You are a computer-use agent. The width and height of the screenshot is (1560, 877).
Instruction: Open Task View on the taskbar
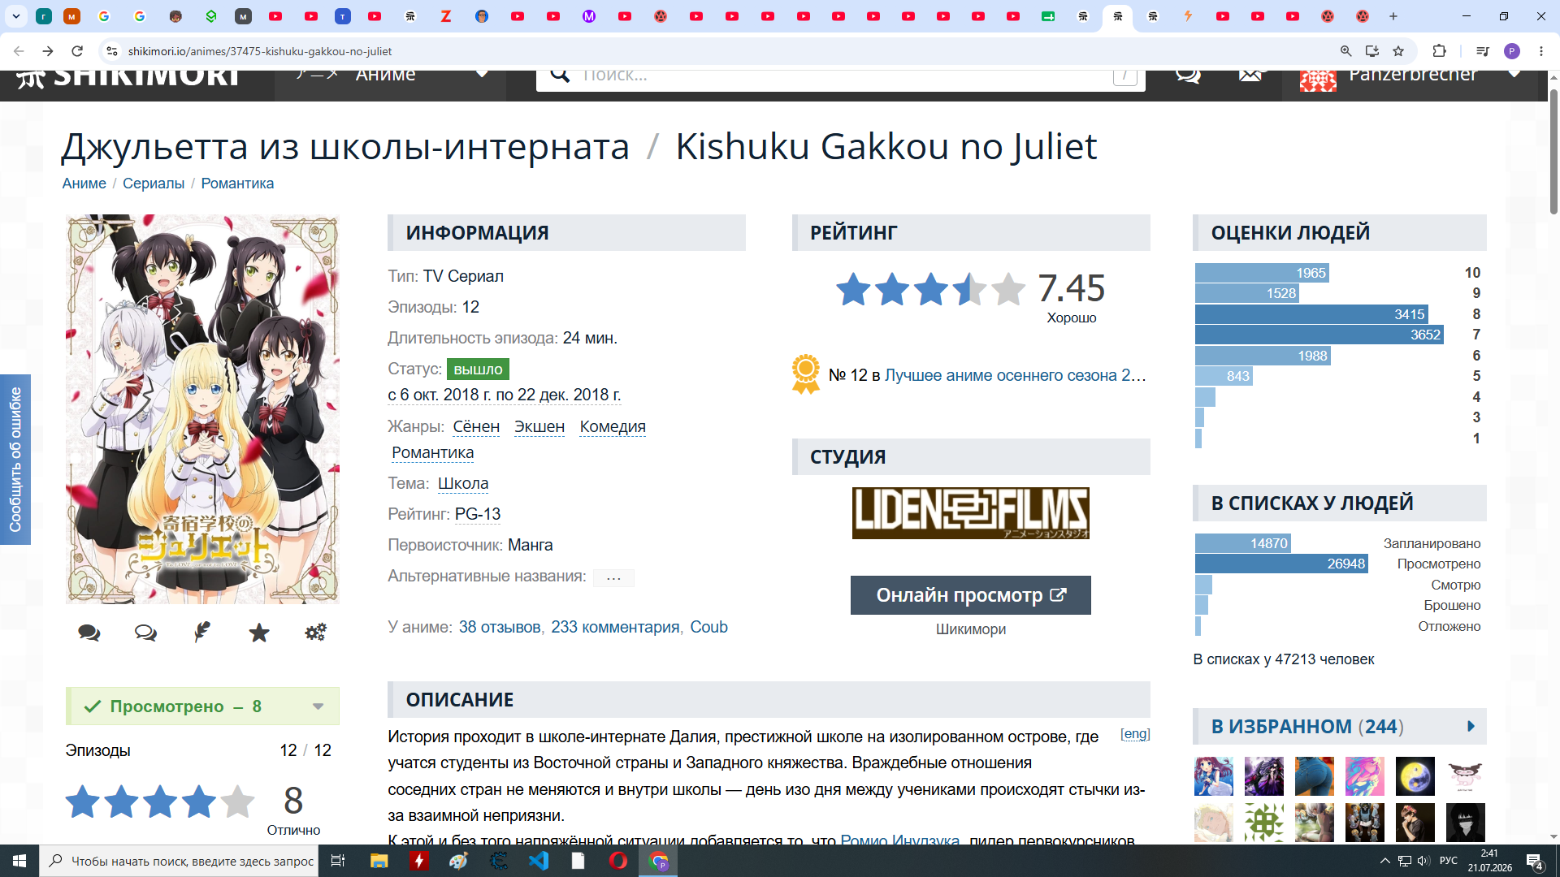click(x=338, y=861)
